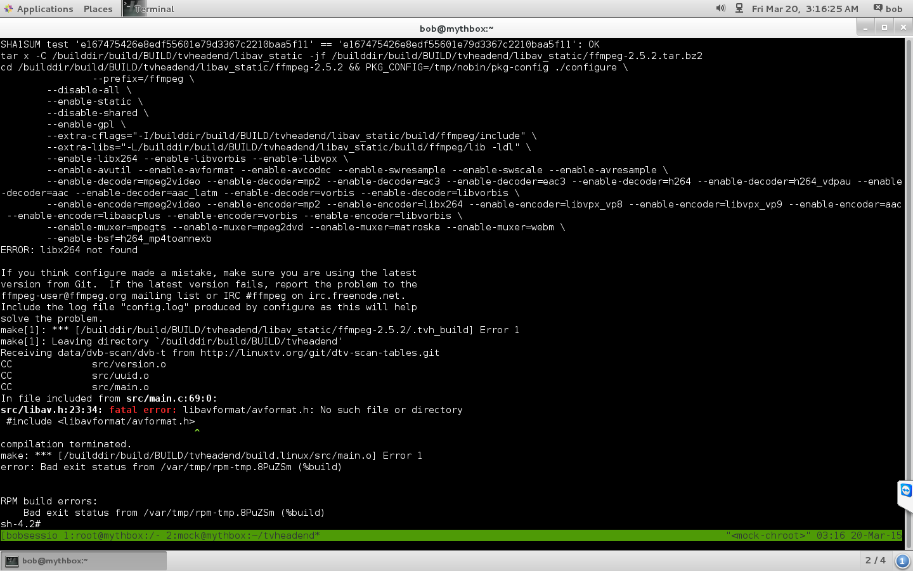Click the TeamViewer side panel icon
The image size is (913, 571).
(x=906, y=490)
